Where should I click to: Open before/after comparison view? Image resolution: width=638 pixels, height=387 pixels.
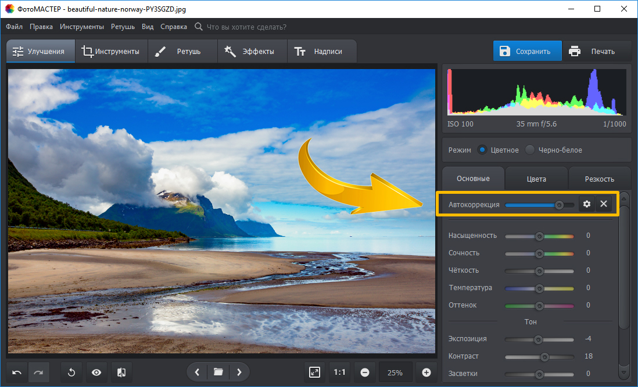tap(121, 372)
